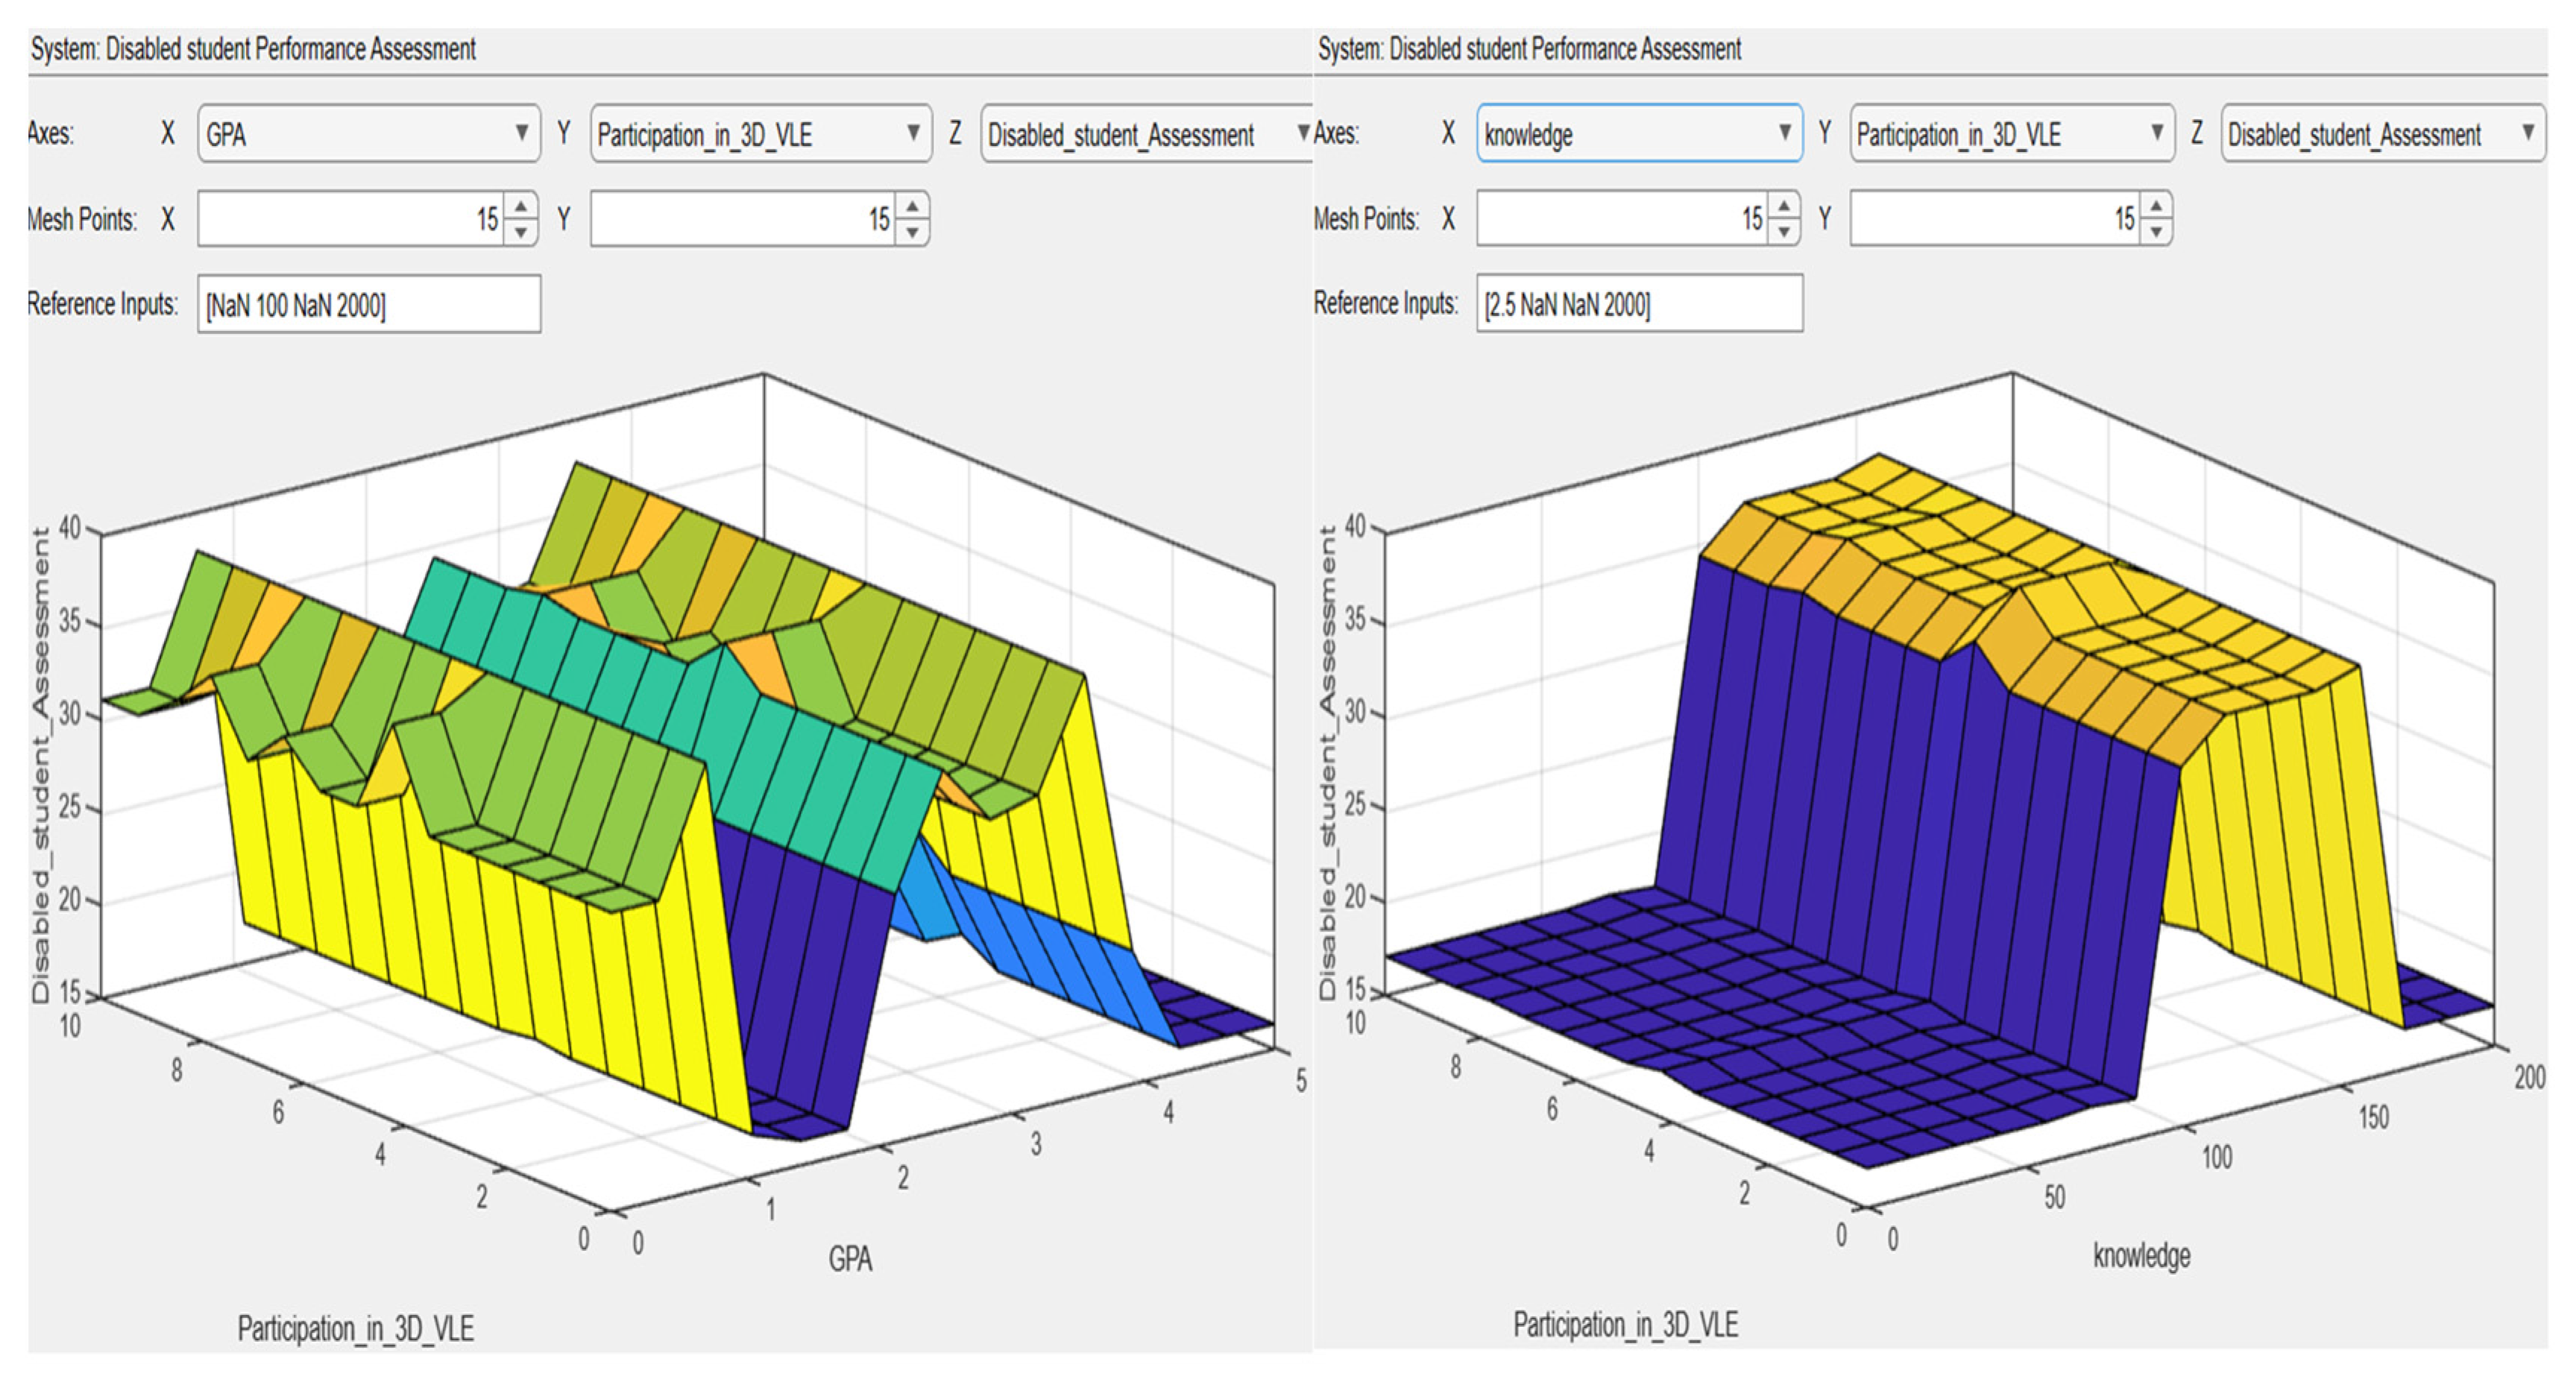Open the right Disabled_student_Assessment Z-axis dropdown

tap(2382, 133)
